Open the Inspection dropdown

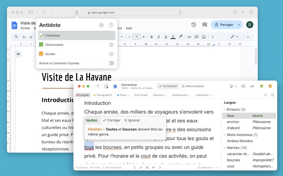point(204,95)
